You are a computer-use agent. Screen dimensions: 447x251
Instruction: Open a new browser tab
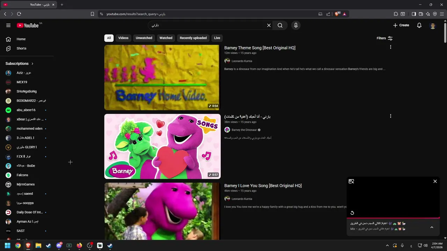[62, 5]
